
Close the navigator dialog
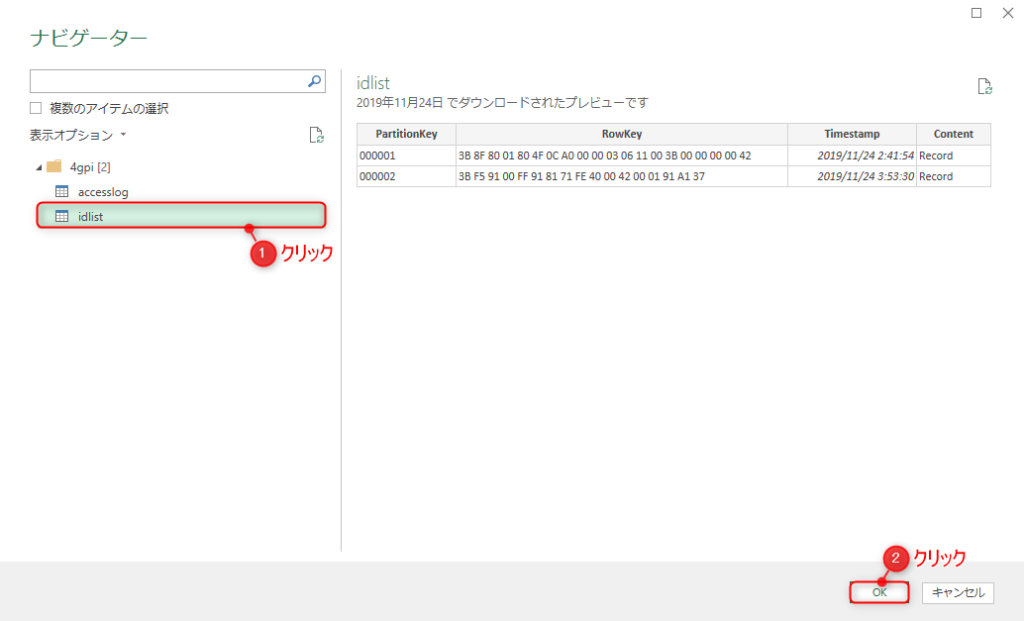pyautogui.click(x=1008, y=13)
